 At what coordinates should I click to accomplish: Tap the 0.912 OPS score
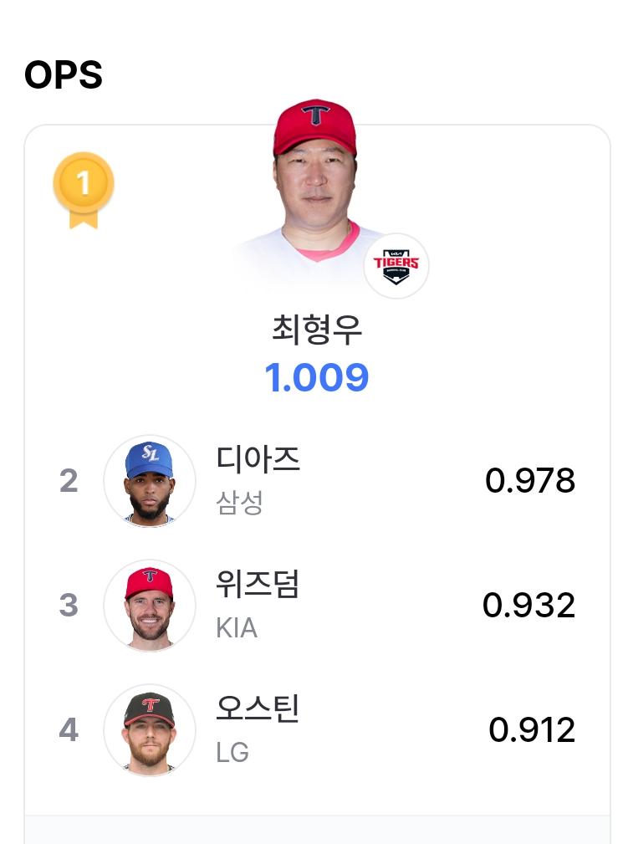tap(532, 730)
